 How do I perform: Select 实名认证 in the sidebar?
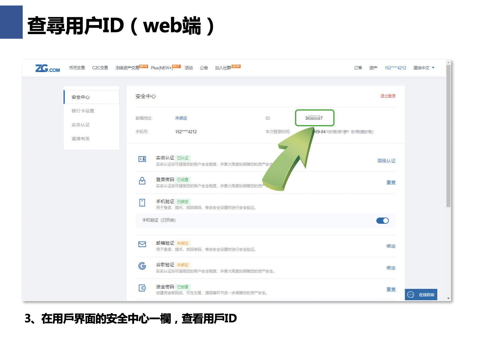pyautogui.click(x=81, y=125)
